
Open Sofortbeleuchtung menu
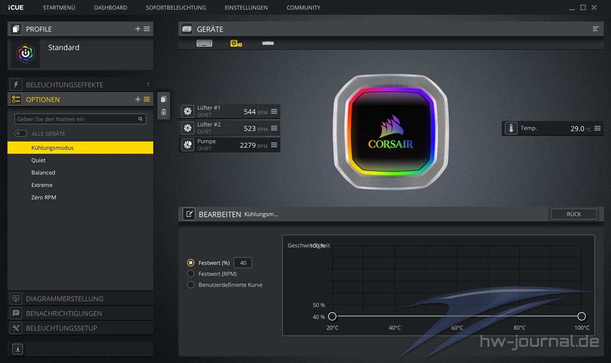(x=176, y=8)
